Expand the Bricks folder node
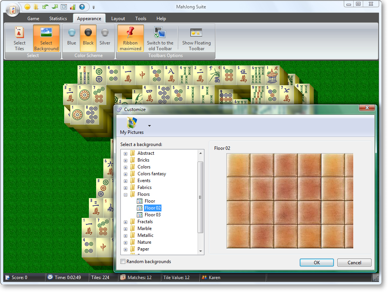Screen dimensions: 389x292 (125, 161)
